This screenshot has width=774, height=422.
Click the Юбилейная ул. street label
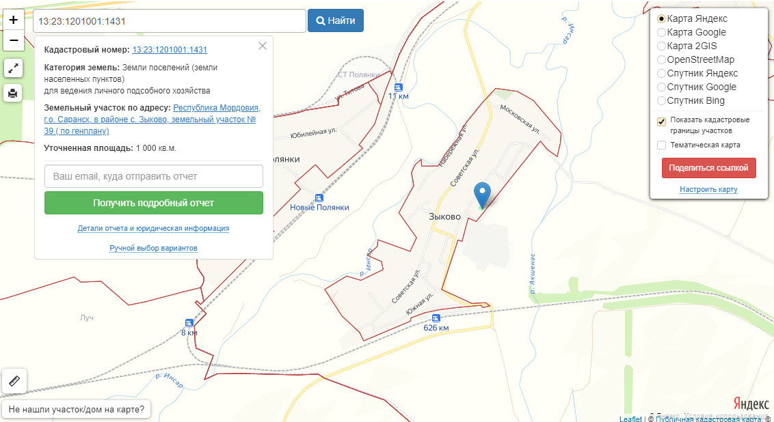313,133
